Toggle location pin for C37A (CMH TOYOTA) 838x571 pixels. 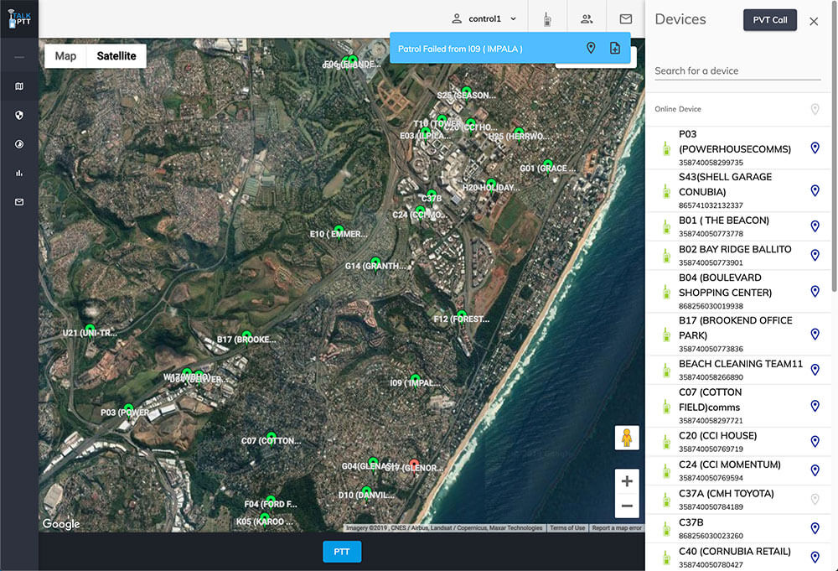pos(815,499)
